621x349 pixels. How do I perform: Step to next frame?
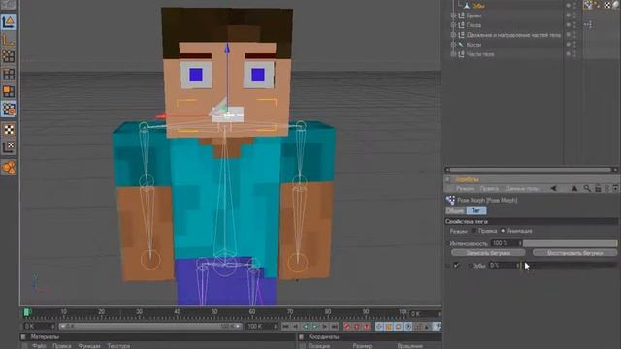point(325,327)
